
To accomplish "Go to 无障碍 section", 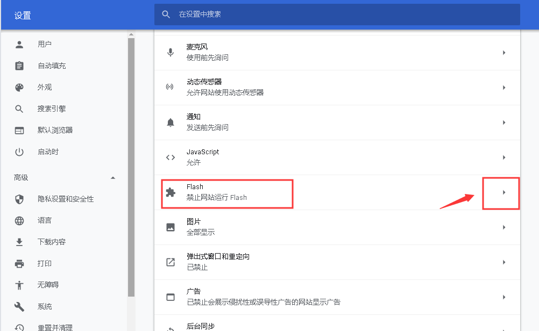I will (48, 285).
